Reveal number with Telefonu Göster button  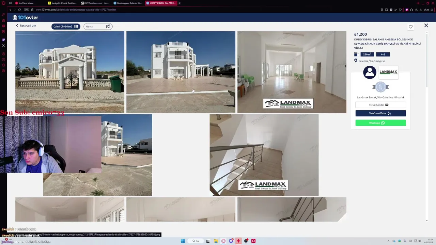click(380, 113)
